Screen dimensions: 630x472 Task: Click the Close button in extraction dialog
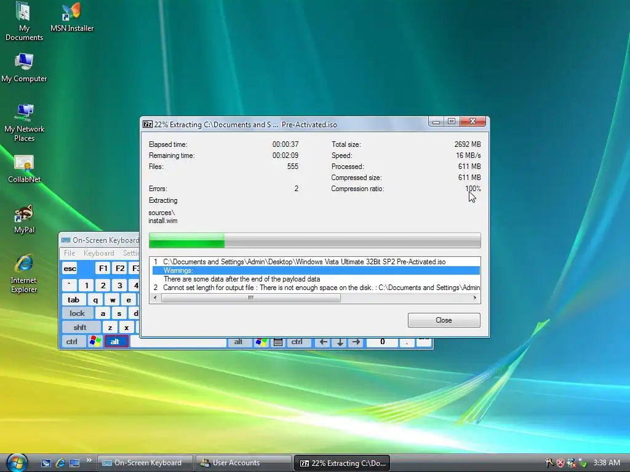[x=444, y=320]
